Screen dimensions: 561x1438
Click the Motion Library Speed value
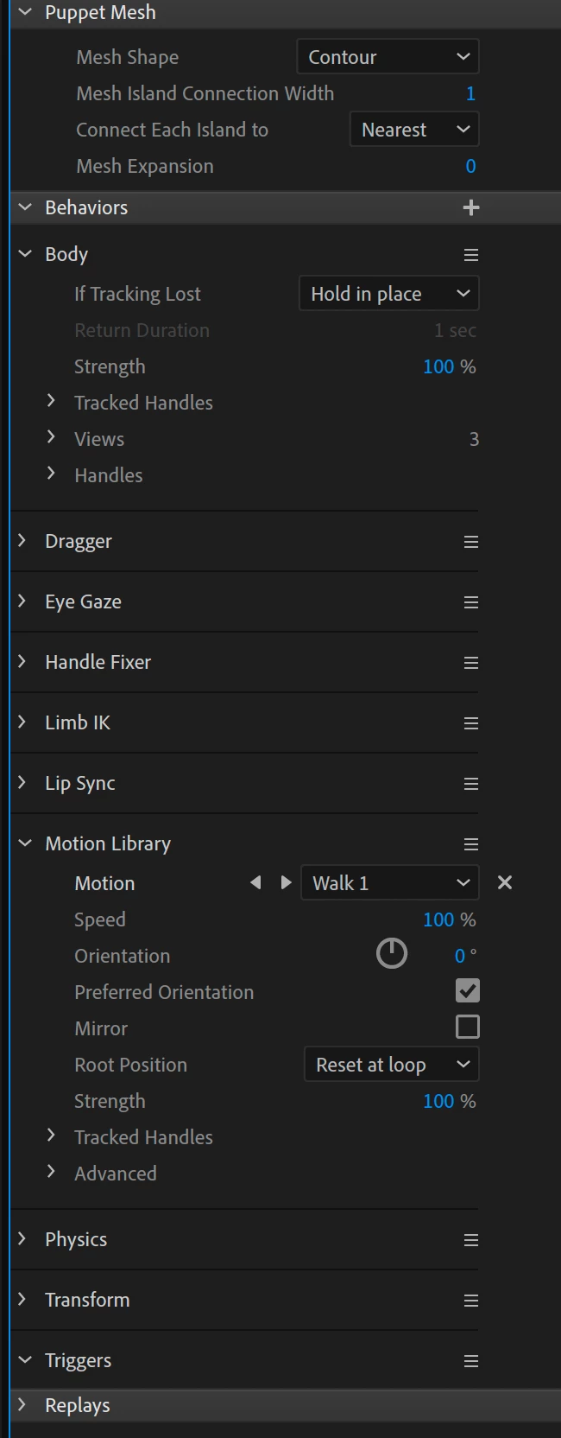click(438, 919)
